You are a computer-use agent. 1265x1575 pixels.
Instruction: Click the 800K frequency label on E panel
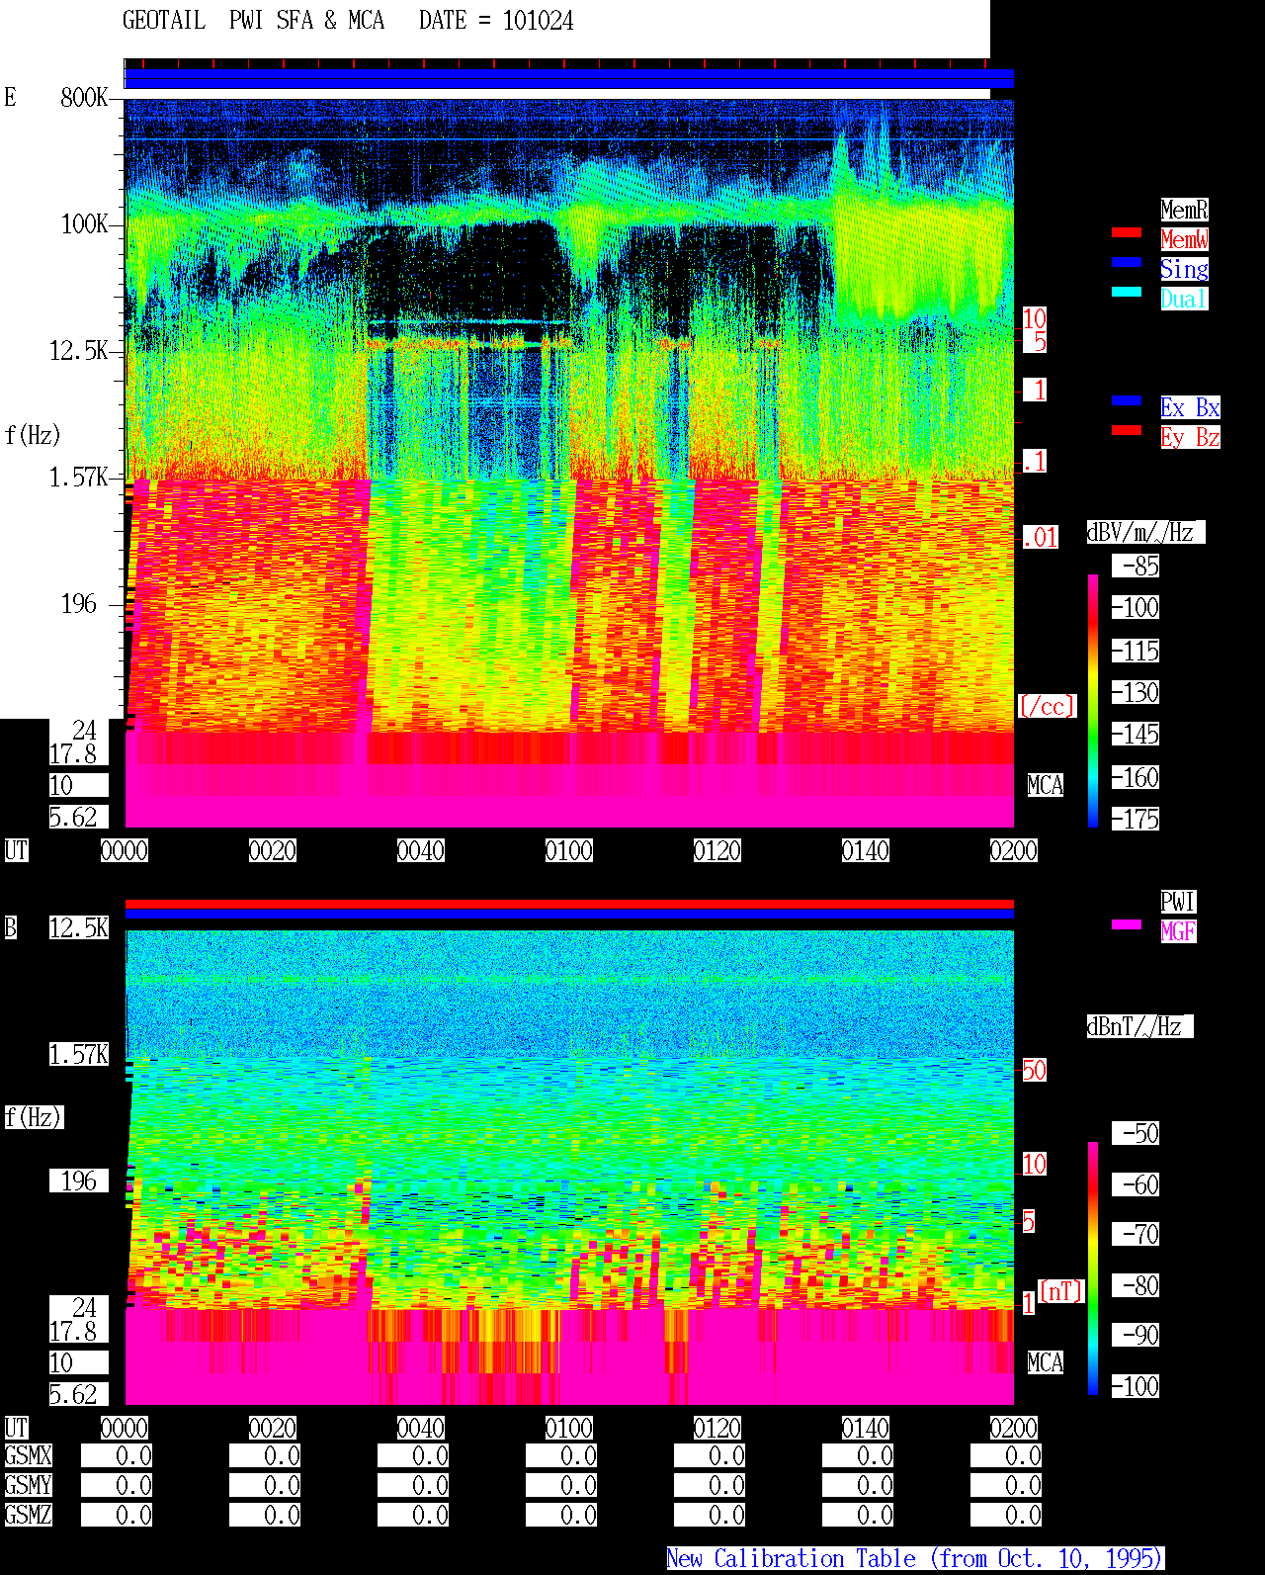click(84, 97)
